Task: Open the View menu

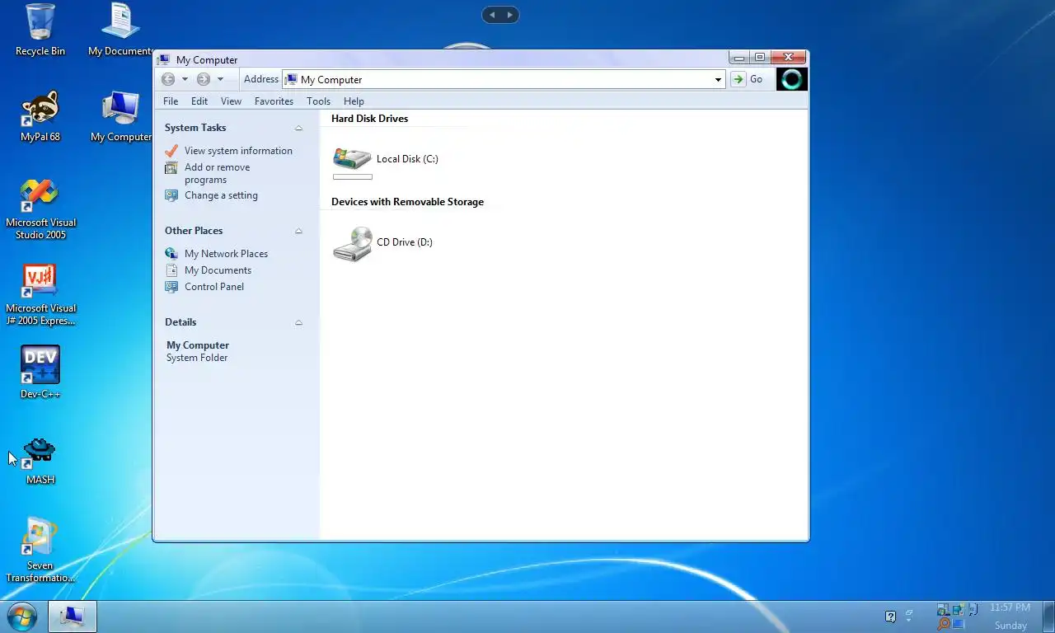Action: tap(231, 101)
